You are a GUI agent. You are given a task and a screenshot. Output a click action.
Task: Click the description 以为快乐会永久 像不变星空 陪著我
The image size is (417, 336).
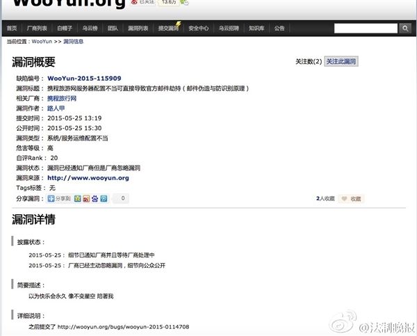point(71,296)
